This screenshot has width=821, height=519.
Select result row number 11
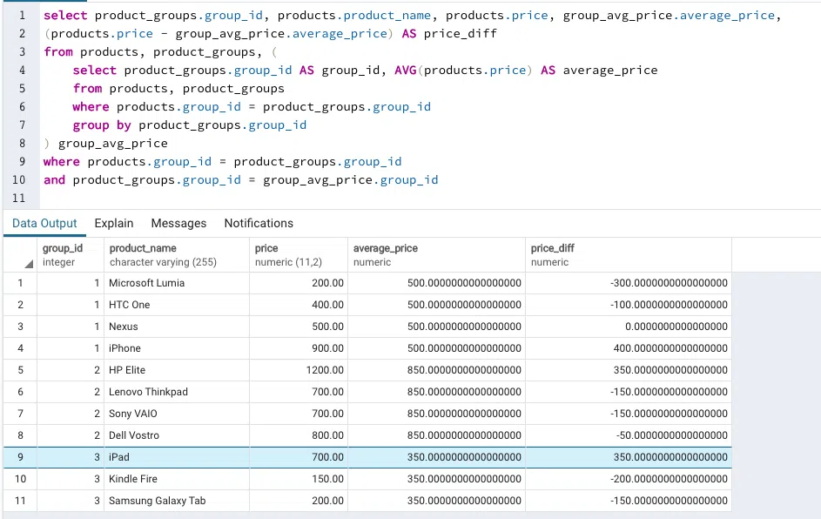(20, 501)
